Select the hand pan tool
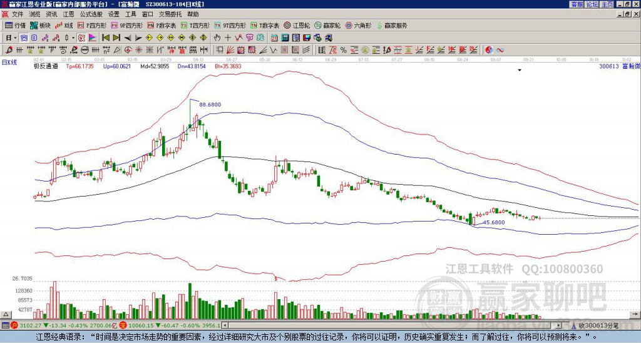Viewport: 641px width, 343px height. (217, 38)
